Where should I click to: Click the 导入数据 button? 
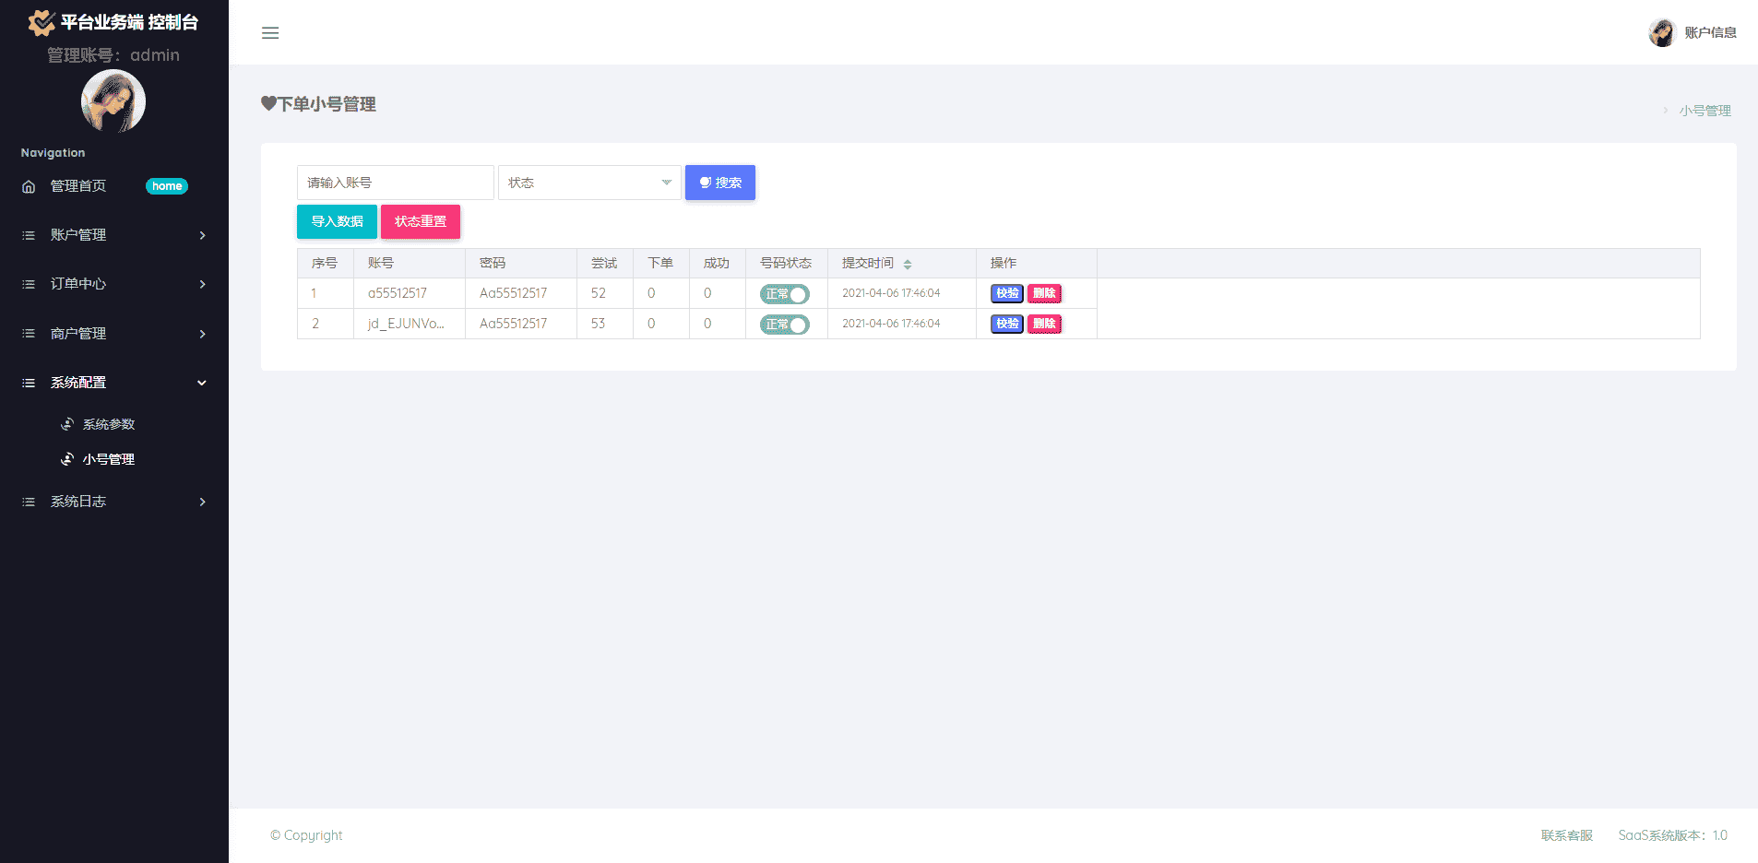(337, 221)
